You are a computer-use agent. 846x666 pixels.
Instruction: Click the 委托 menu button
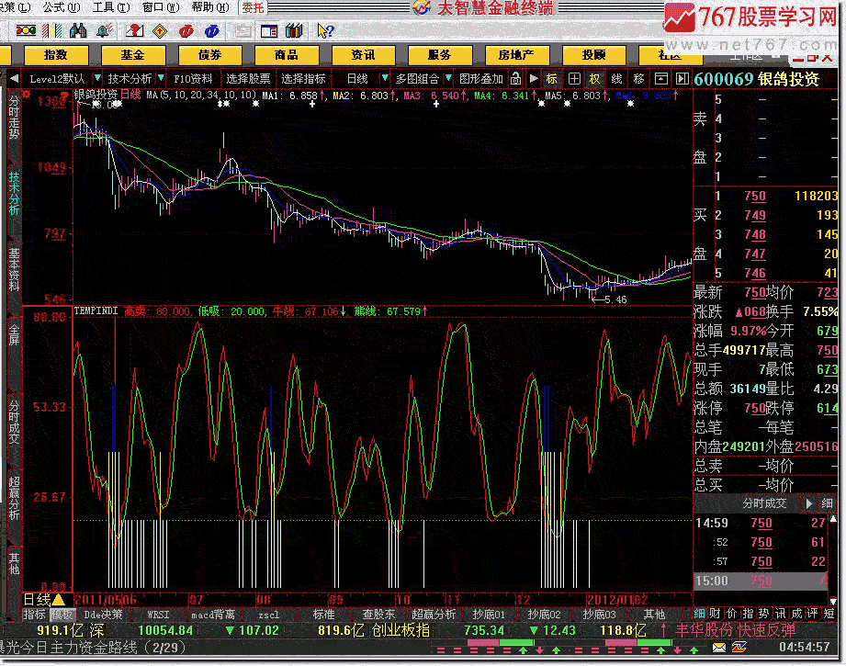(x=253, y=7)
